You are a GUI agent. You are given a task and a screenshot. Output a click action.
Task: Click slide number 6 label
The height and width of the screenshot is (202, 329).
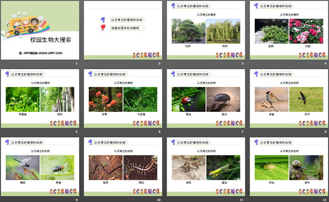click(x=159, y=132)
